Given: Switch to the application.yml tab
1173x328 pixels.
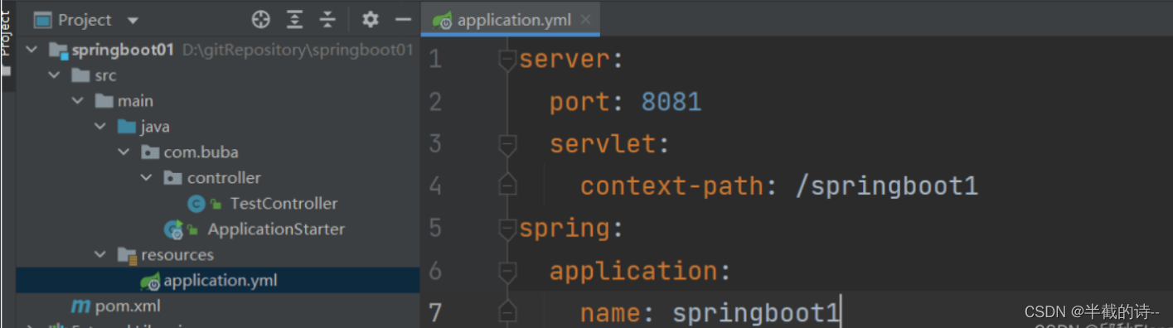Looking at the screenshot, I should click(x=510, y=20).
